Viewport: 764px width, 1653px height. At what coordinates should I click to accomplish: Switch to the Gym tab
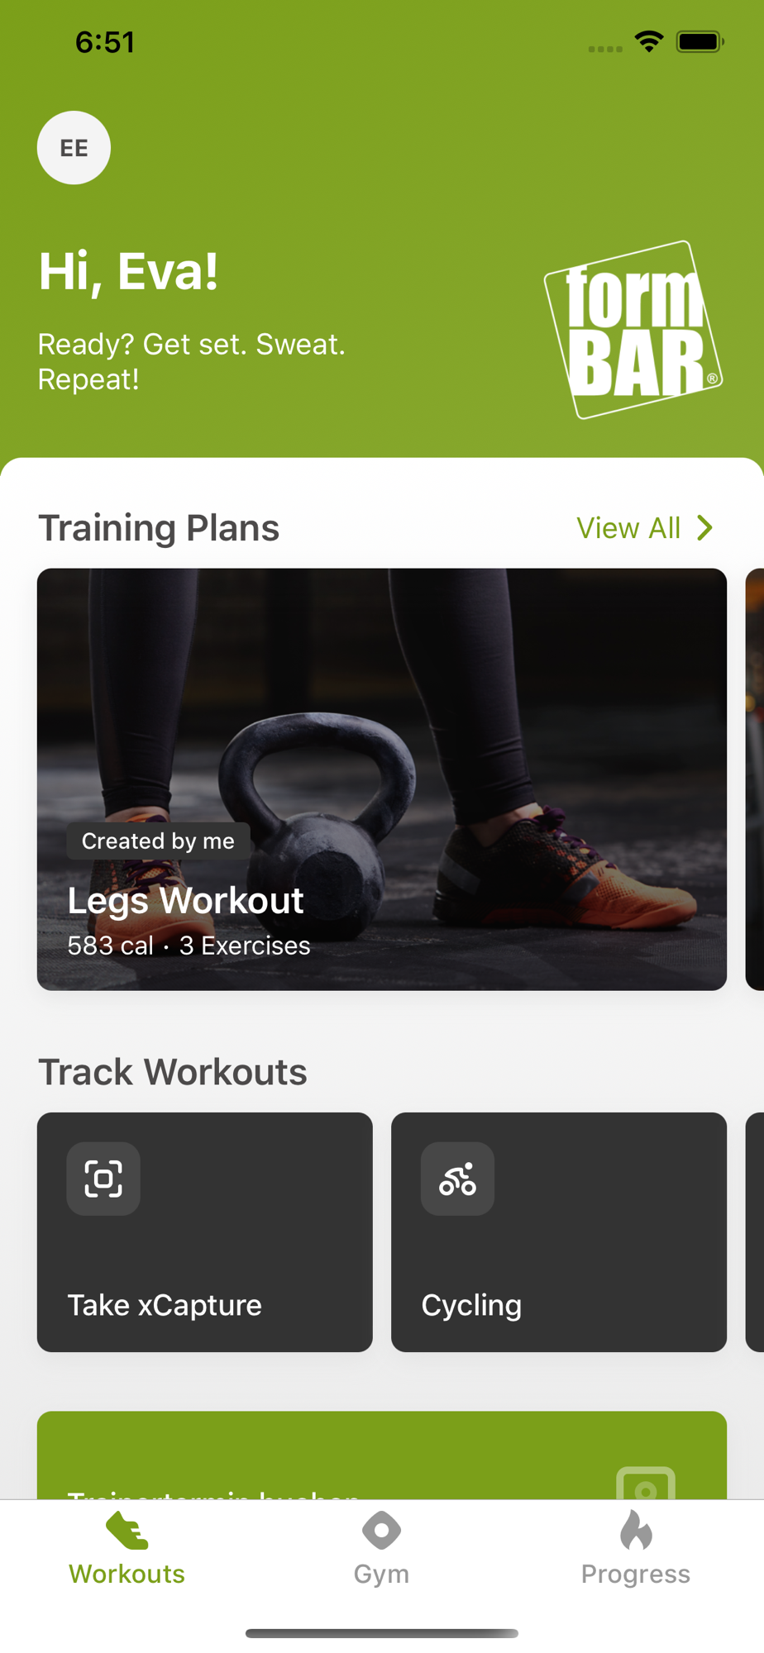click(381, 1547)
